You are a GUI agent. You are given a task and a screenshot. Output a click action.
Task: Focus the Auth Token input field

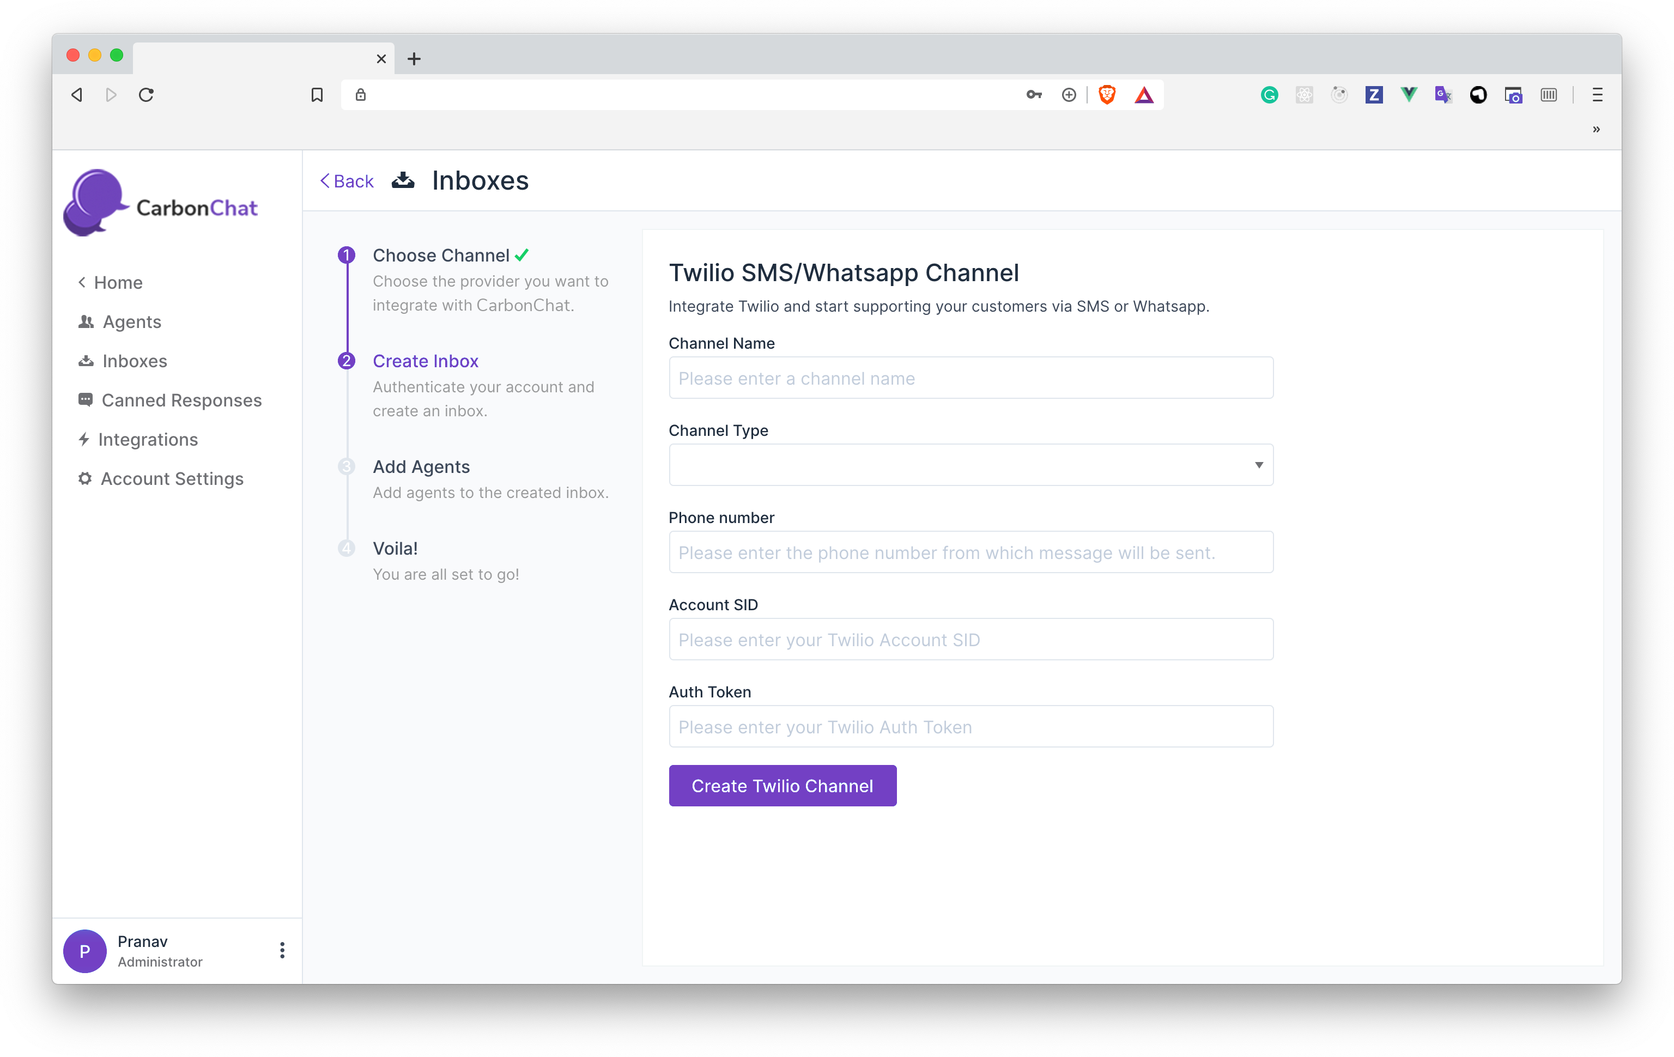(971, 727)
